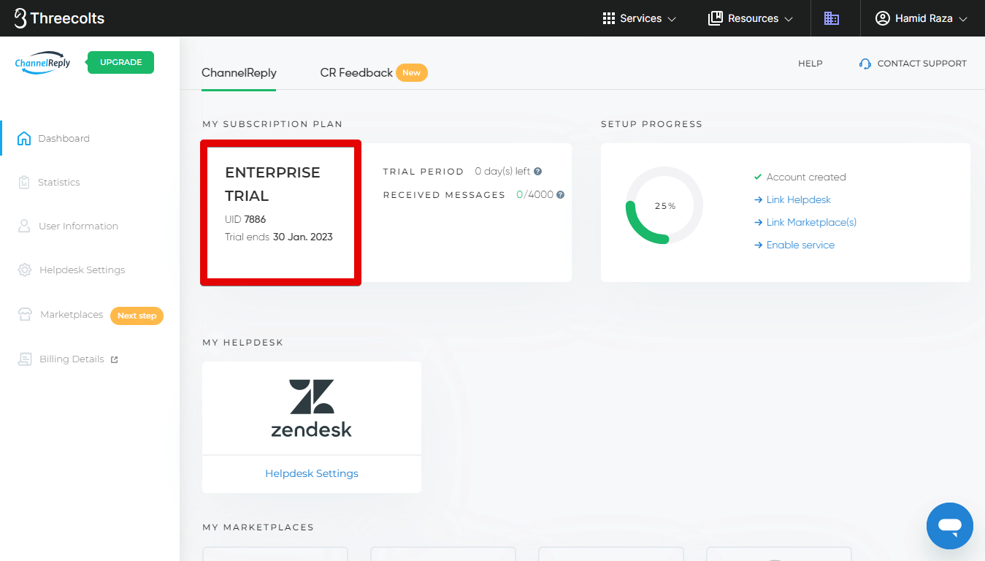Image resolution: width=985 pixels, height=561 pixels.
Task: Click the Dashboard home icon
Action: point(24,138)
